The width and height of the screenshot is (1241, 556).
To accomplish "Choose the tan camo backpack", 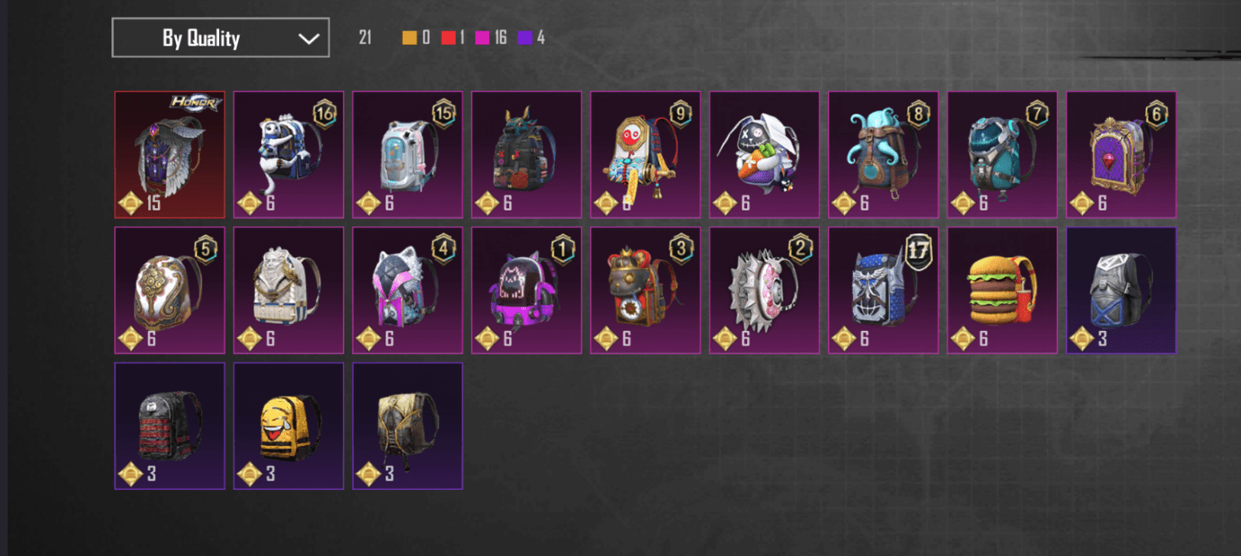I will tap(408, 426).
